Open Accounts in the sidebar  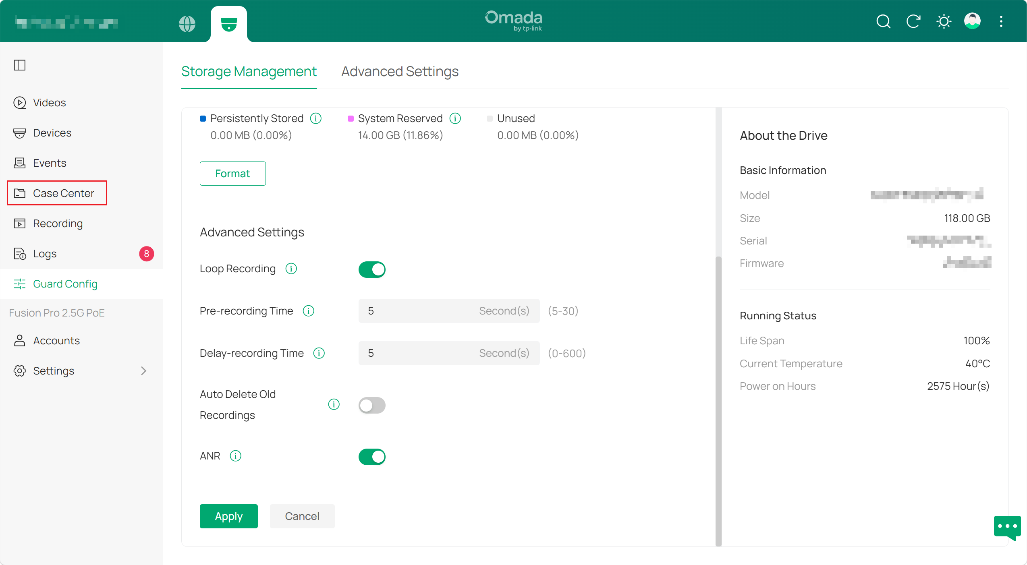tap(81, 341)
